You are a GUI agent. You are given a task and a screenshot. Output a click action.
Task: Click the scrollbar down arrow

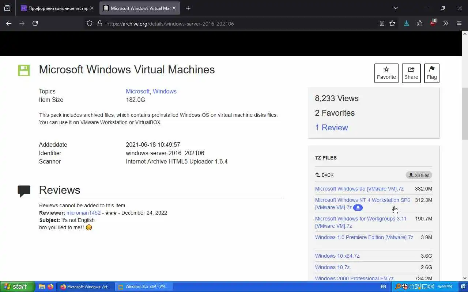click(x=465, y=278)
